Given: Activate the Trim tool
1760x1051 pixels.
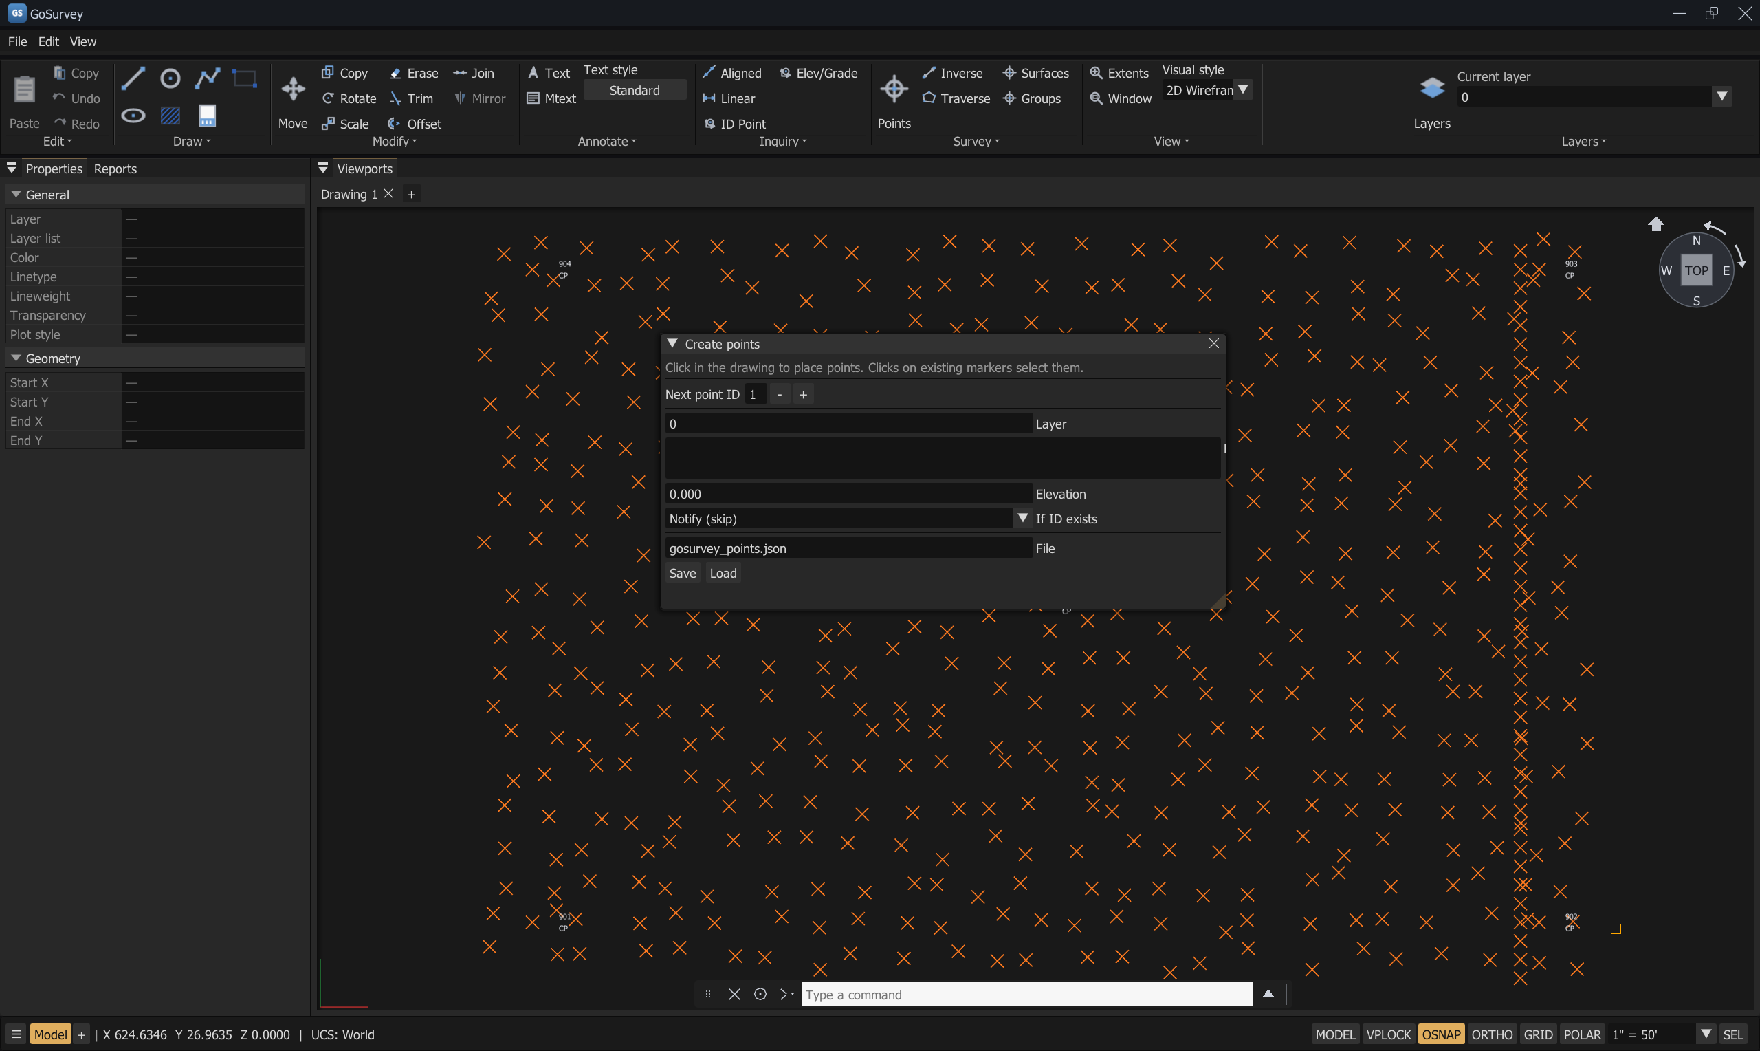Looking at the screenshot, I should [x=411, y=98].
